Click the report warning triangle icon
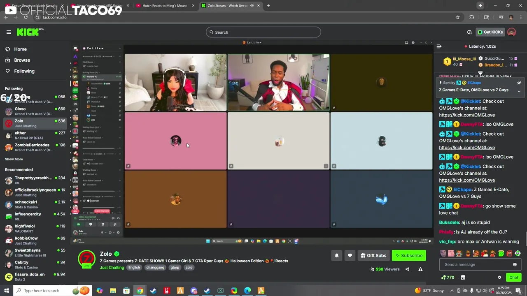Viewport: 527px width, 296px height. click(420, 269)
